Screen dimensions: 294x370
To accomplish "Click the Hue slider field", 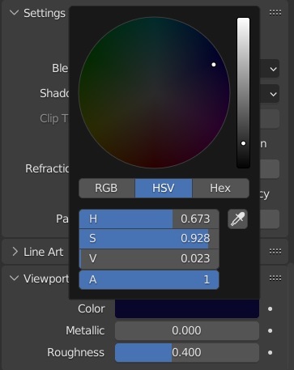I will coord(149,219).
